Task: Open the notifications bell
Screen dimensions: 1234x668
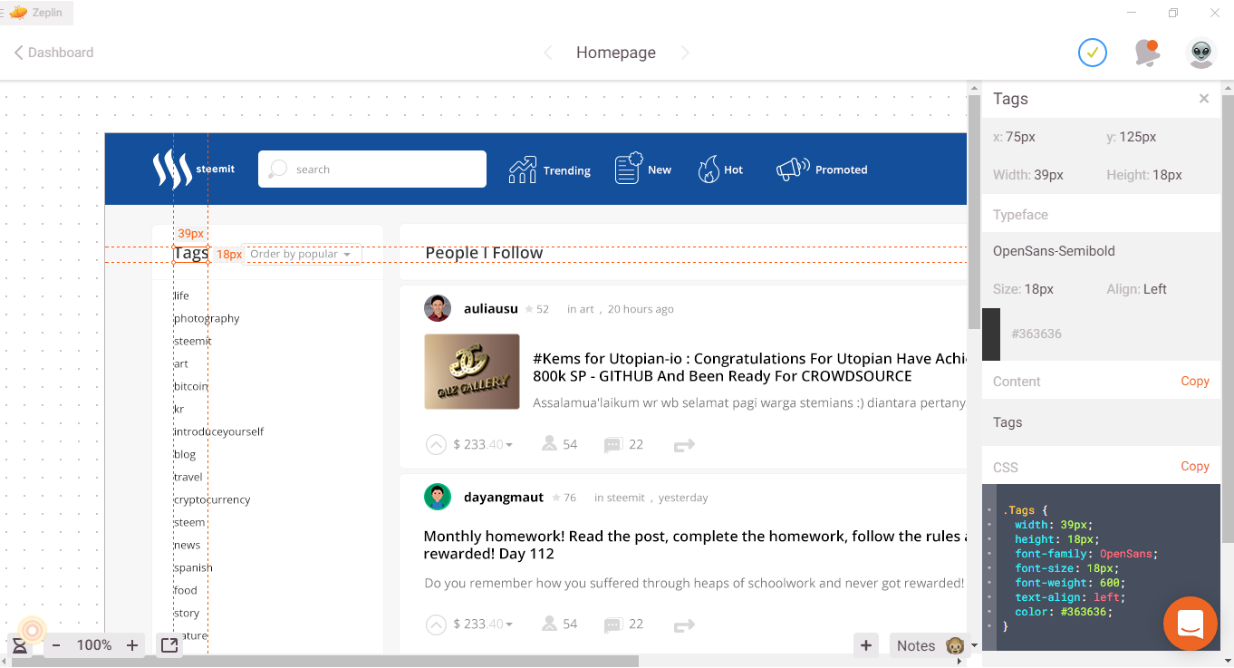Action: [x=1147, y=53]
